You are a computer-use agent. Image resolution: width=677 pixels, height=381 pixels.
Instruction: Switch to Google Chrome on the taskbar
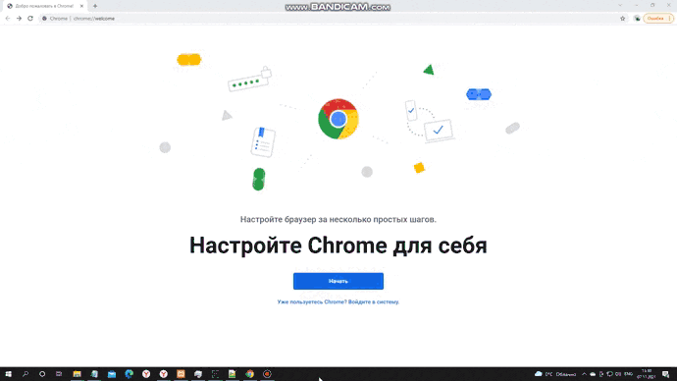coord(249,374)
